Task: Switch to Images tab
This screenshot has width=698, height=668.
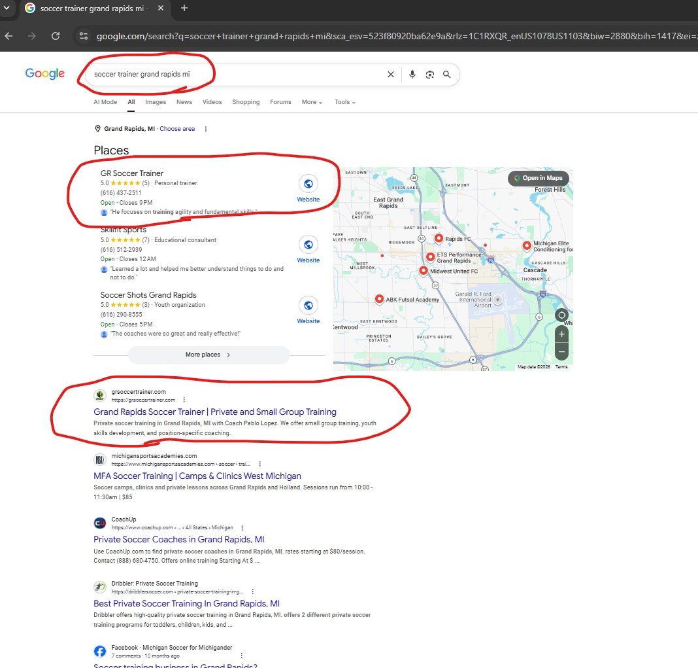Action: 156,102
